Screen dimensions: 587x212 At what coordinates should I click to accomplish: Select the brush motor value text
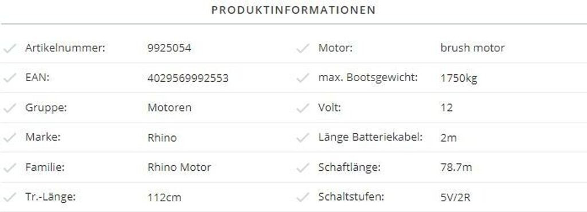[x=472, y=48]
